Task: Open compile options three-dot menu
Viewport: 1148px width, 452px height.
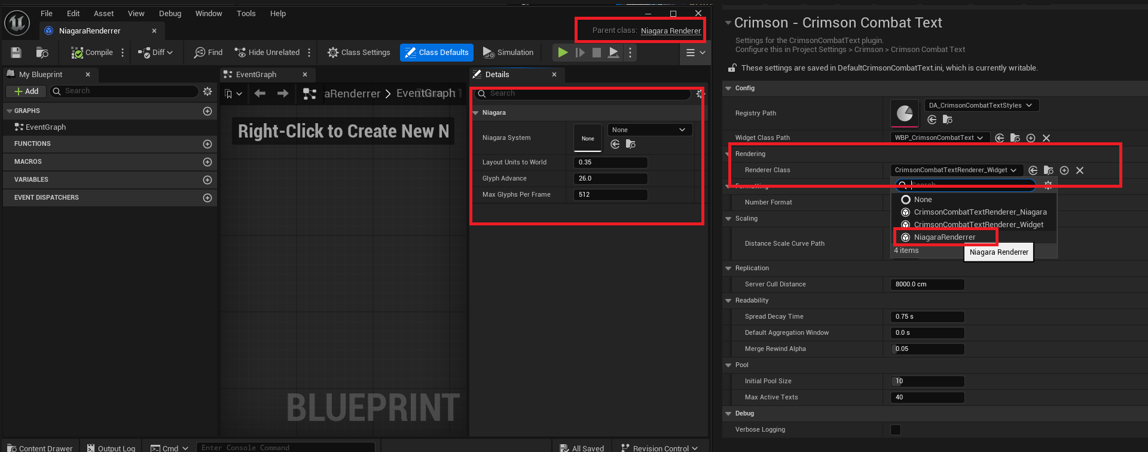Action: [123, 53]
